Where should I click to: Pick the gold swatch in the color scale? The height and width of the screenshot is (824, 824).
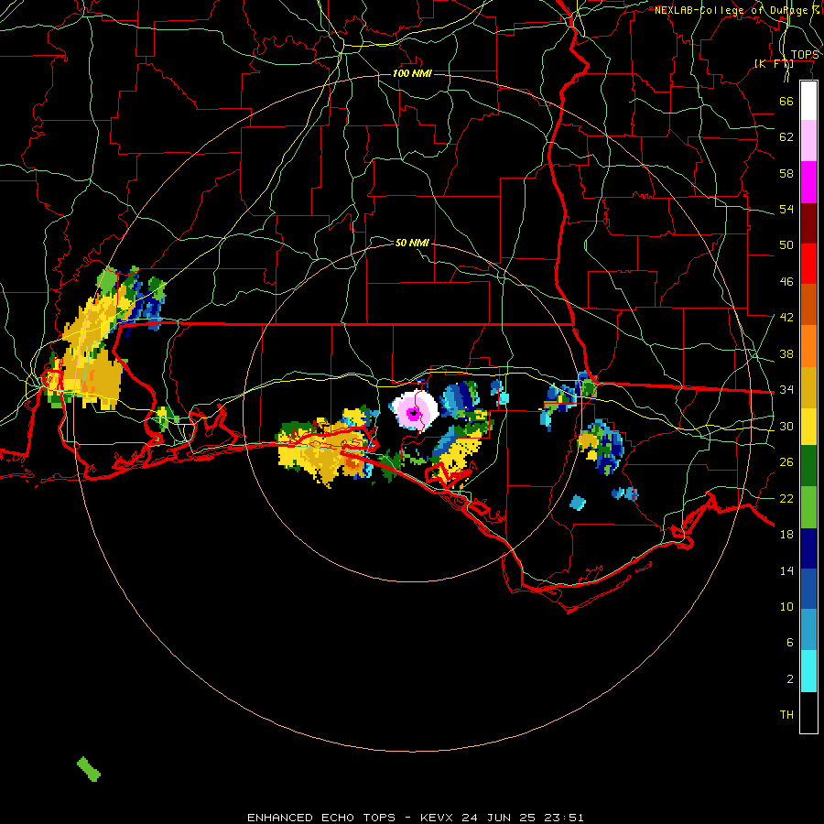[x=808, y=387]
